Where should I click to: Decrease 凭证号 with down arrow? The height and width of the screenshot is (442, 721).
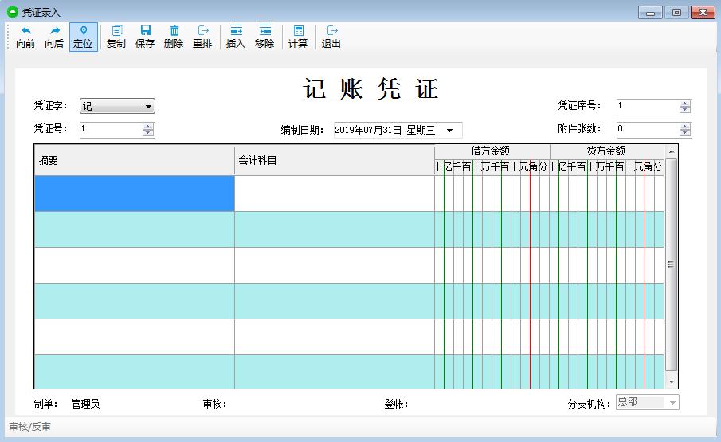pyautogui.click(x=148, y=133)
